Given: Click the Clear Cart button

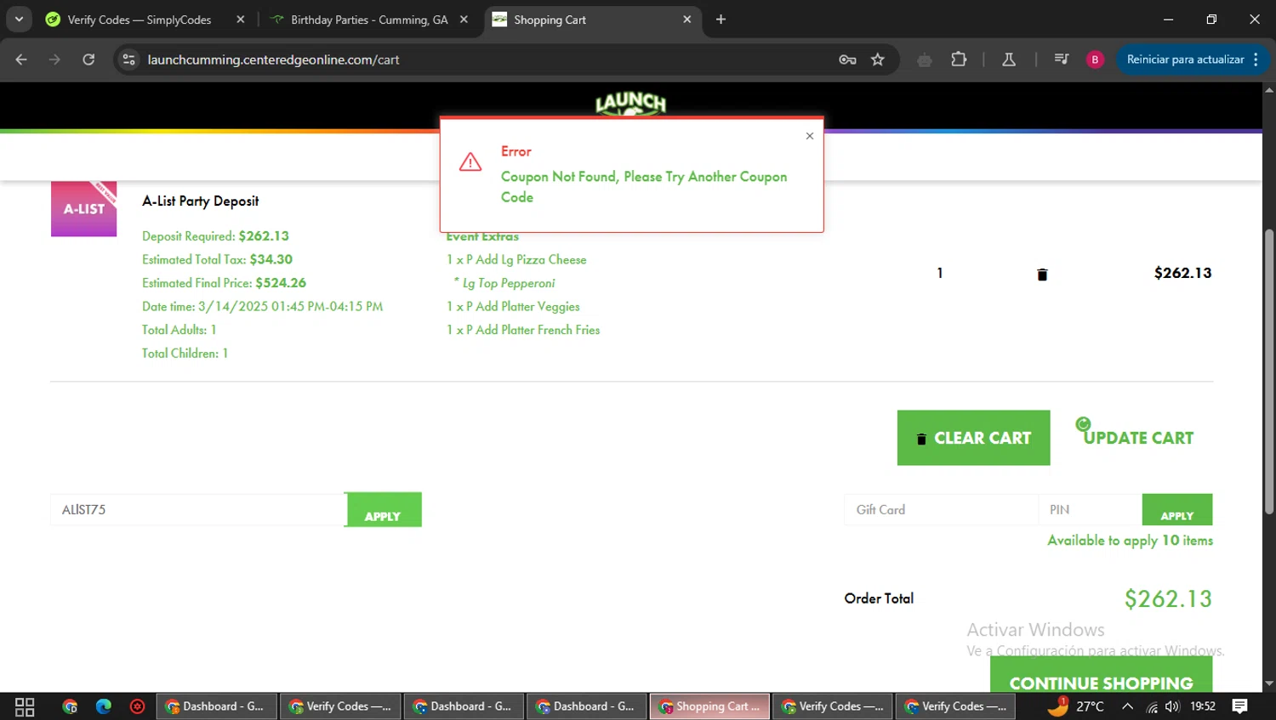Looking at the screenshot, I should [x=973, y=438].
